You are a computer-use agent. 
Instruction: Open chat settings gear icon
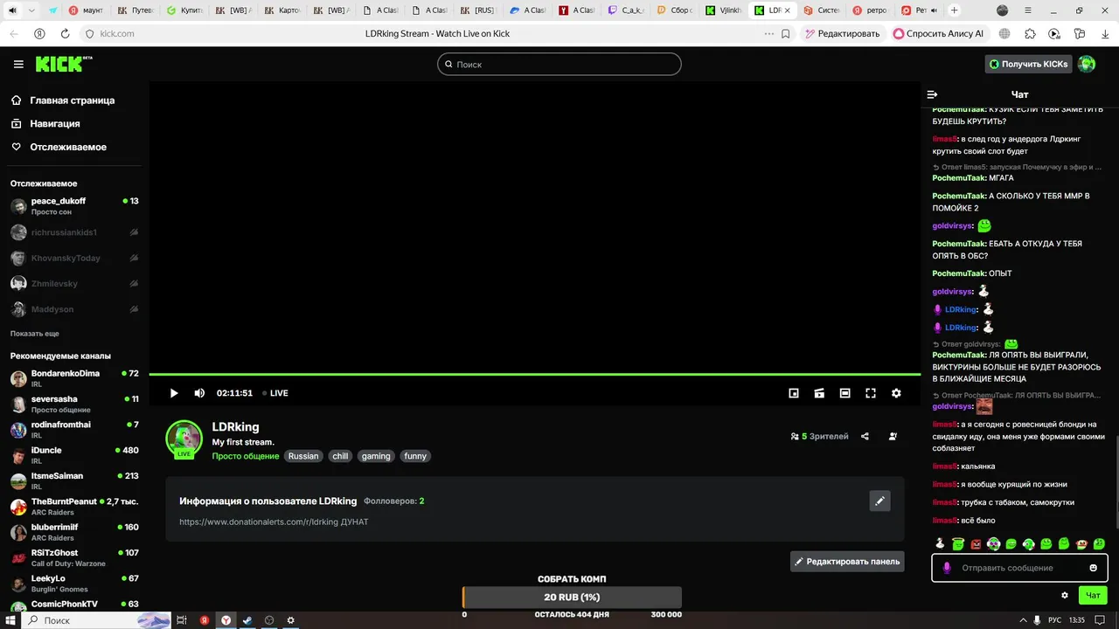1065,595
